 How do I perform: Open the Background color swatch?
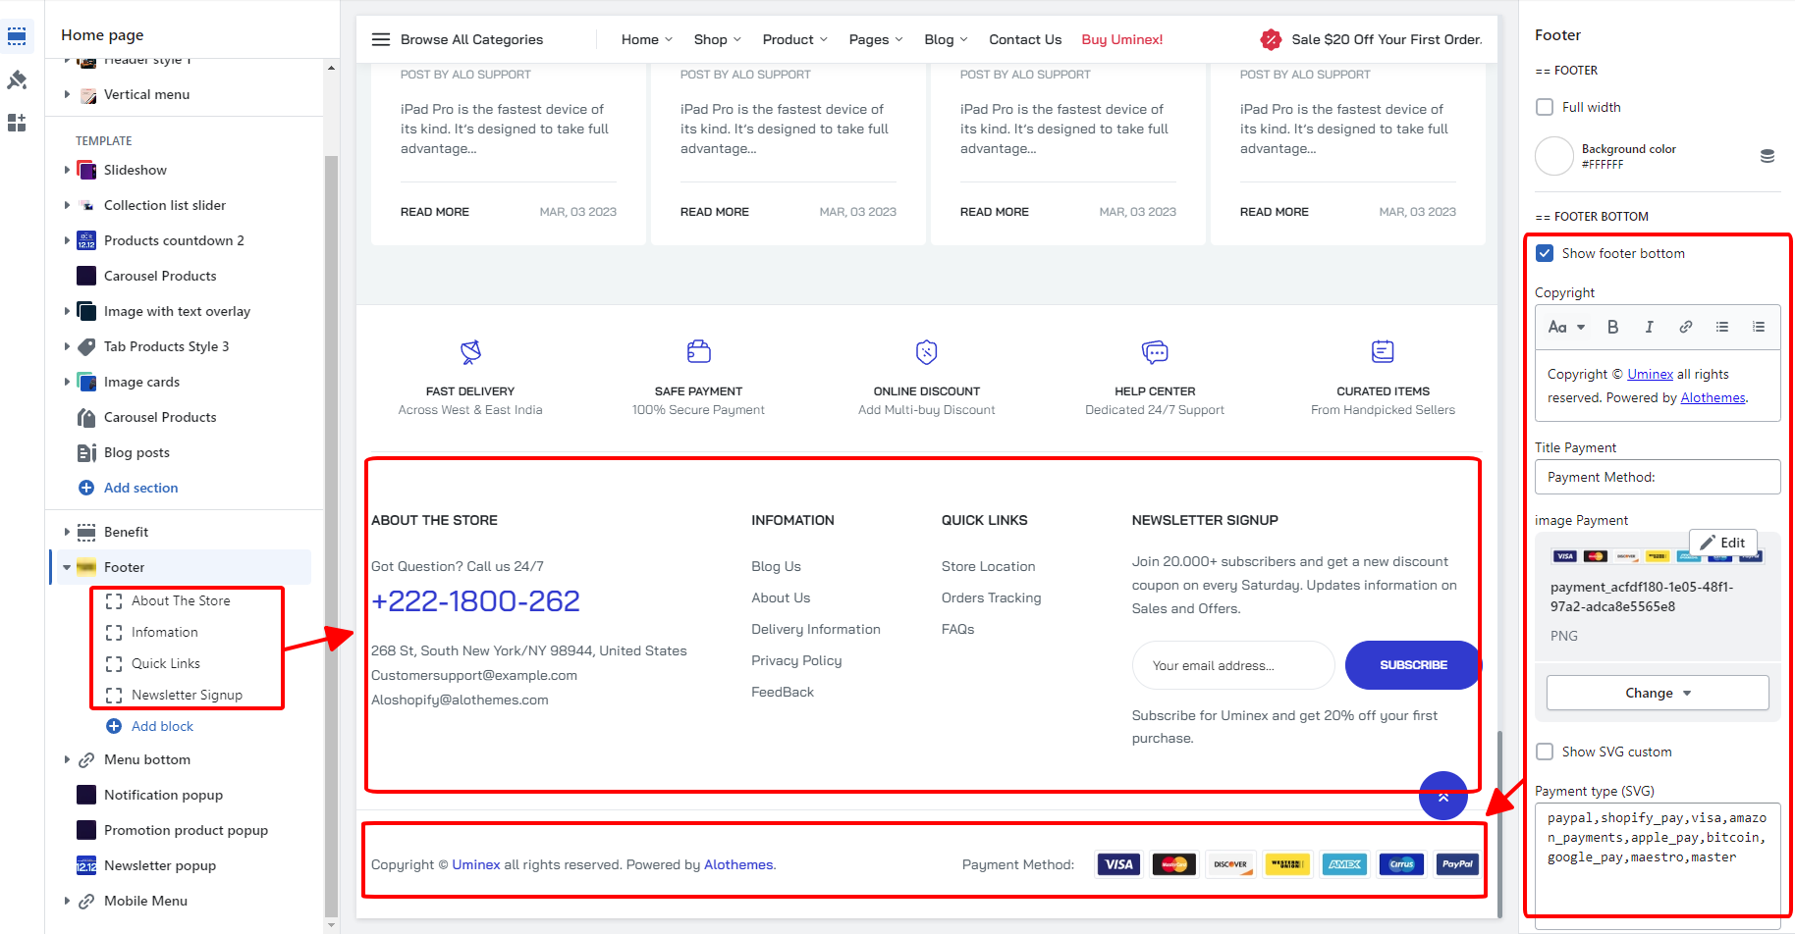click(1553, 156)
